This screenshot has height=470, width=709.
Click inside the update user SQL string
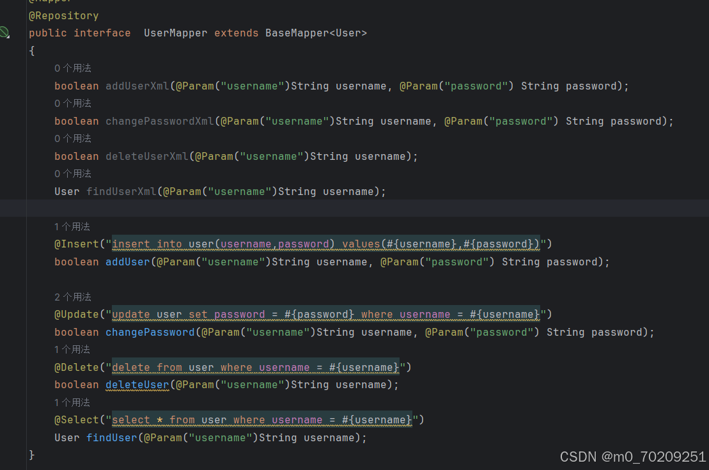coord(326,315)
